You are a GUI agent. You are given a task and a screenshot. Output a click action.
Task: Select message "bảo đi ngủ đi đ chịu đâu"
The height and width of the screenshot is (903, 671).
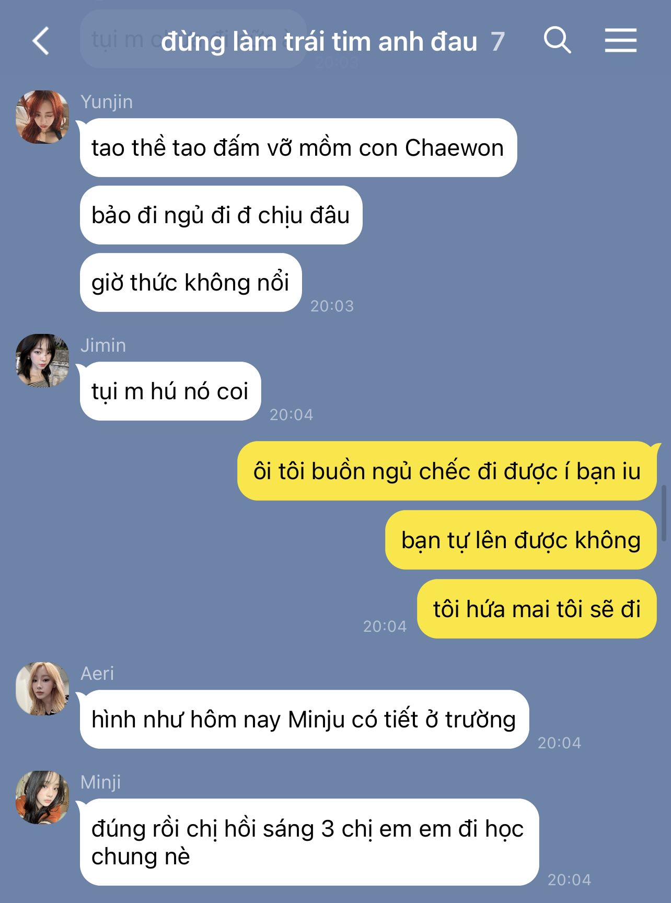(221, 215)
